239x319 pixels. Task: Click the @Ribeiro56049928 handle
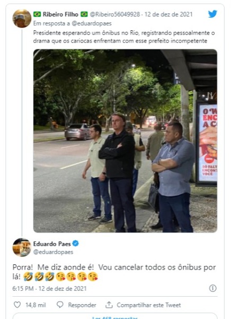pyautogui.click(x=115, y=14)
